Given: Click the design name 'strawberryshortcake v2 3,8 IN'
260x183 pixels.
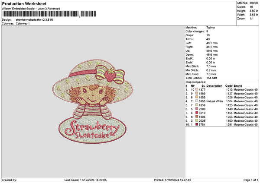Looking at the screenshot, I should tap(35, 20).
